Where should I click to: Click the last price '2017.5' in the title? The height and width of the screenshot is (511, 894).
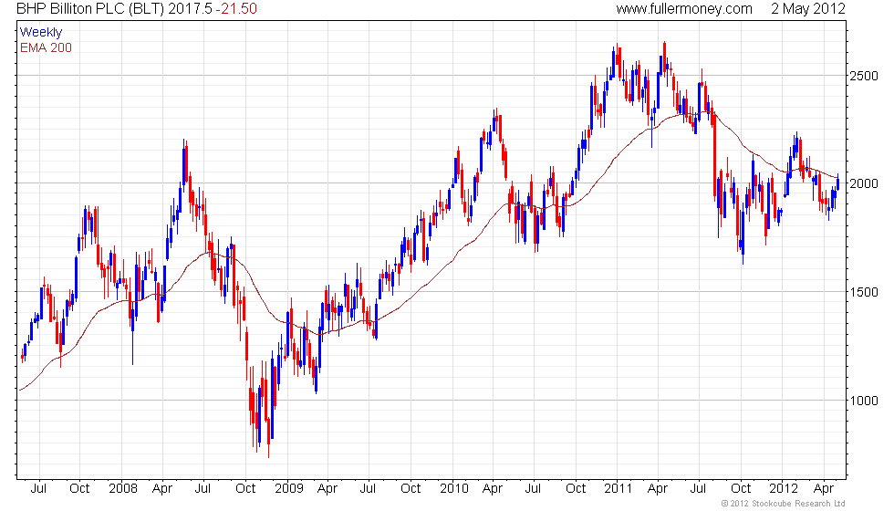pyautogui.click(x=190, y=8)
